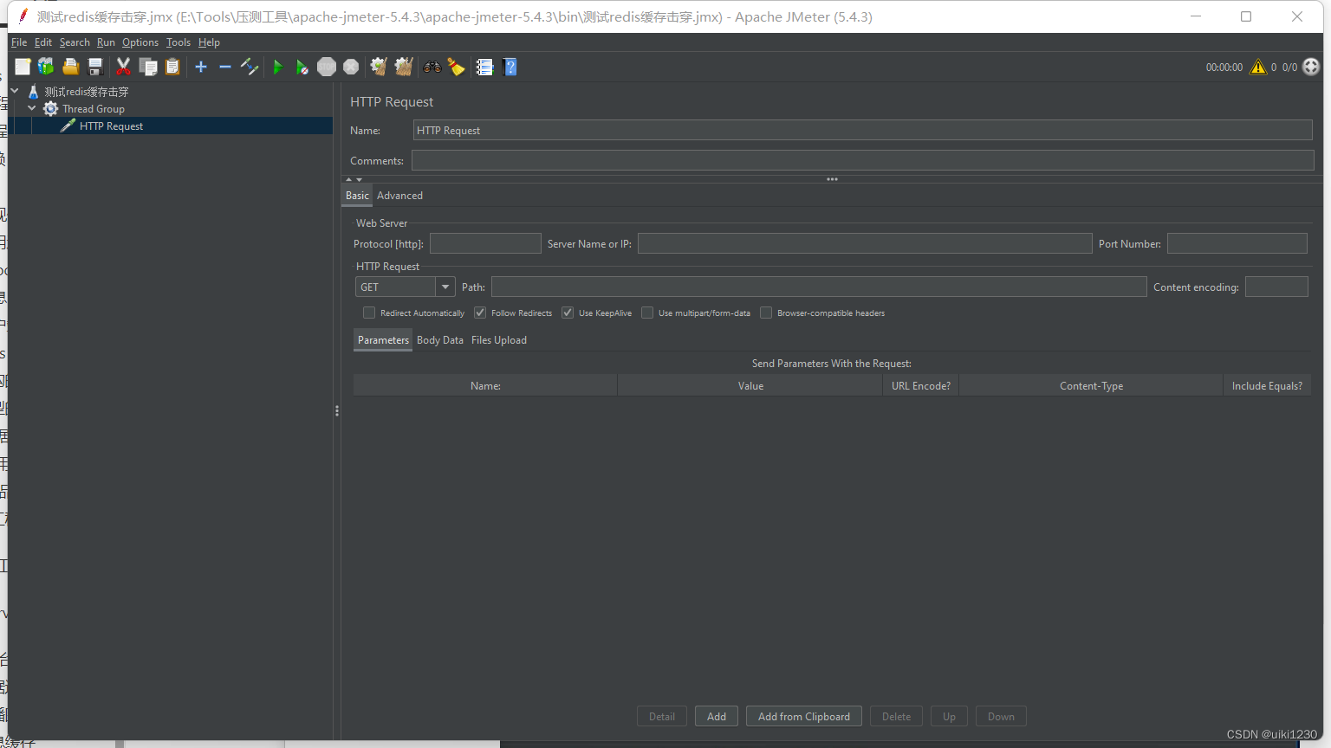Click the remote engines globe icon

click(x=1311, y=67)
